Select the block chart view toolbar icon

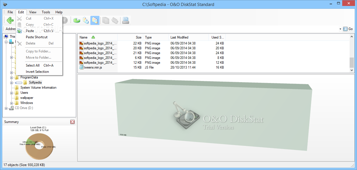point(86,20)
